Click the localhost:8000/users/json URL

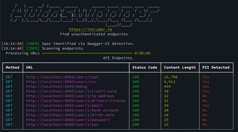(x=62, y=77)
